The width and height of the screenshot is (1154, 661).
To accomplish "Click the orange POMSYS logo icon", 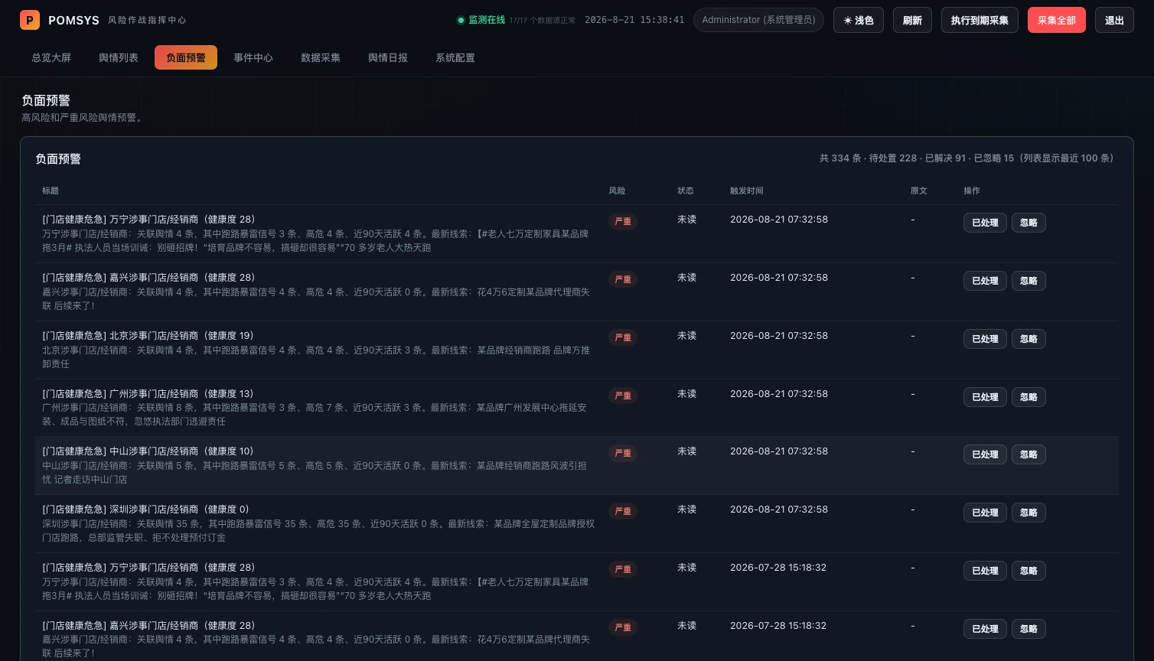I will pyautogui.click(x=30, y=20).
